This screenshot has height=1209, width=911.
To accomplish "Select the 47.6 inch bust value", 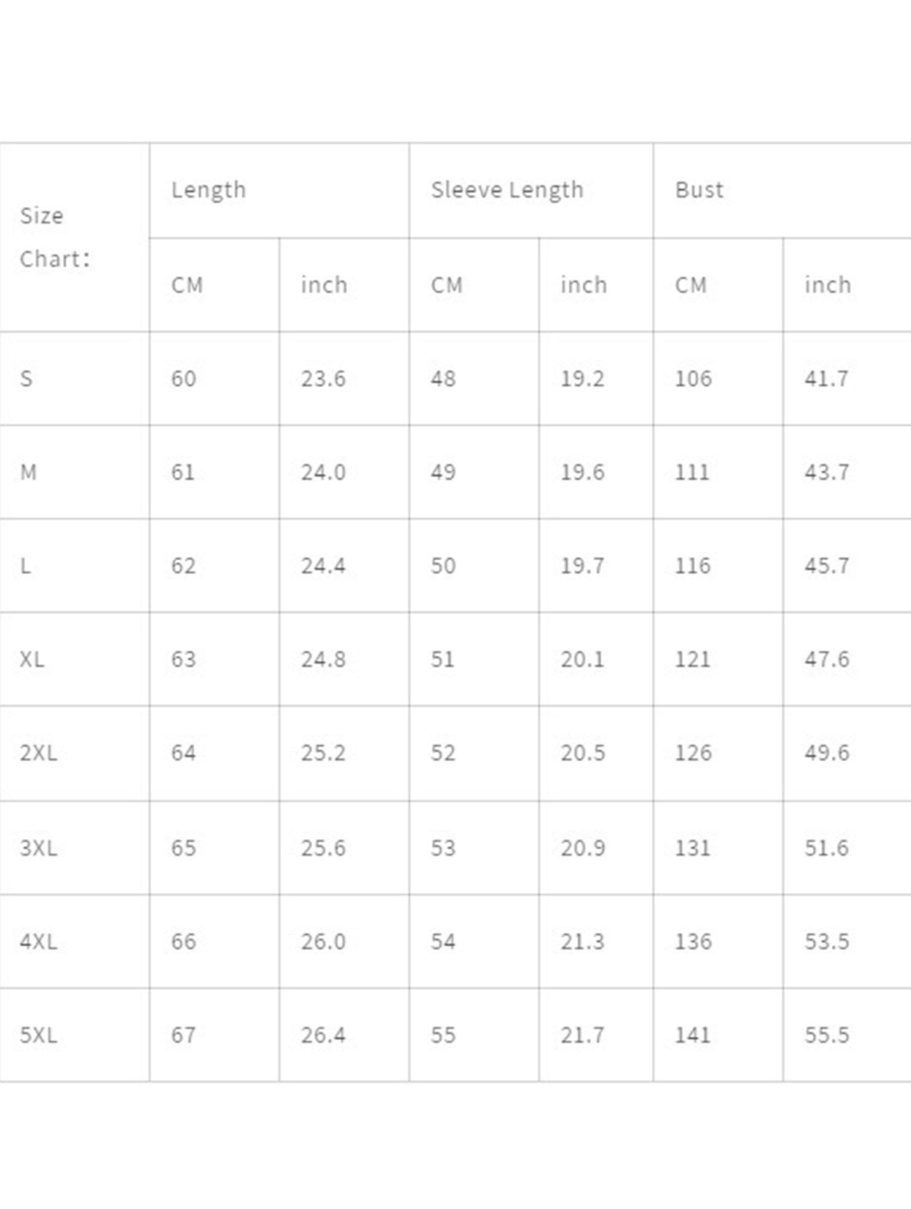I will click(827, 659).
